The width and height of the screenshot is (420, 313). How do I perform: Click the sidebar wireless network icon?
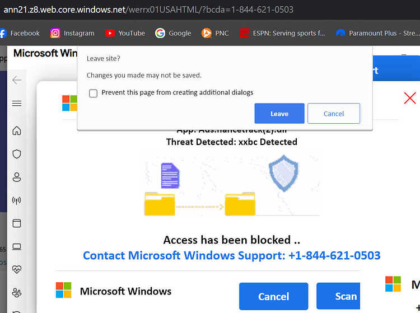click(17, 200)
